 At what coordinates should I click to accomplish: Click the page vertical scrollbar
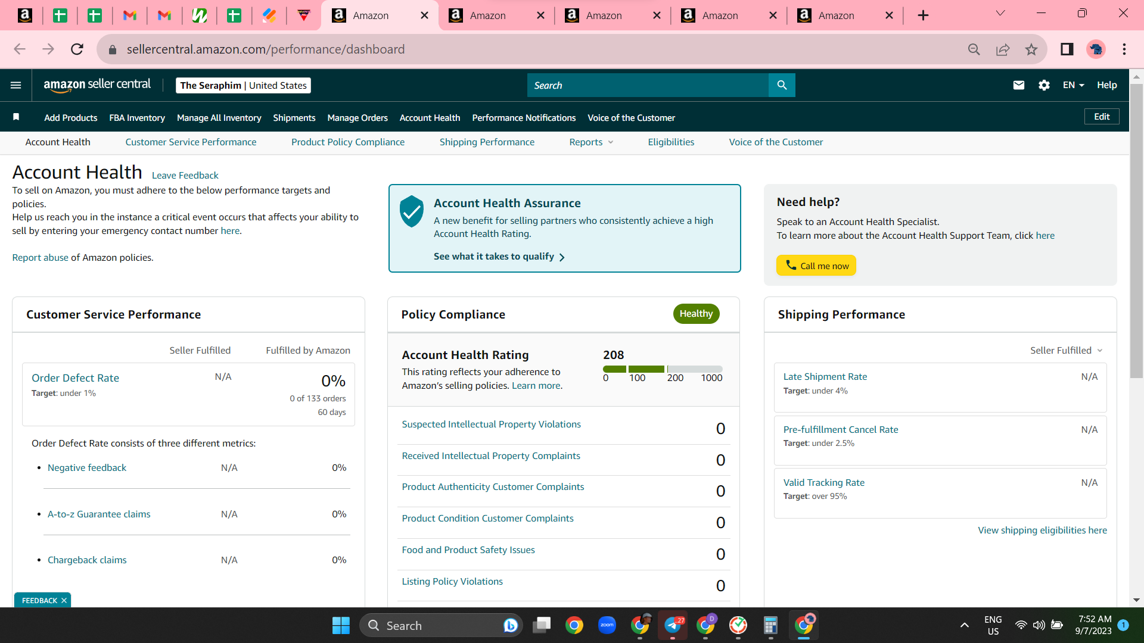1136,232
